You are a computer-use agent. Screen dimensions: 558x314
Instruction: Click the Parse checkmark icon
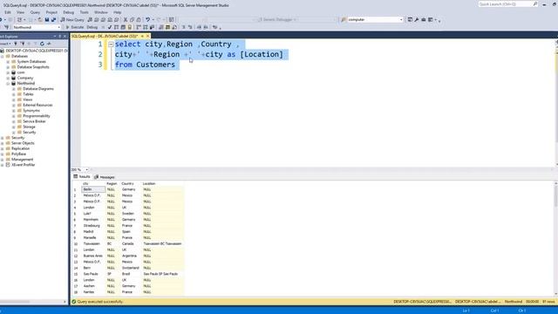coord(110,27)
